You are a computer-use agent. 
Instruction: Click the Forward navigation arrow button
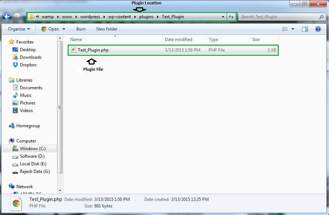tap(17, 17)
